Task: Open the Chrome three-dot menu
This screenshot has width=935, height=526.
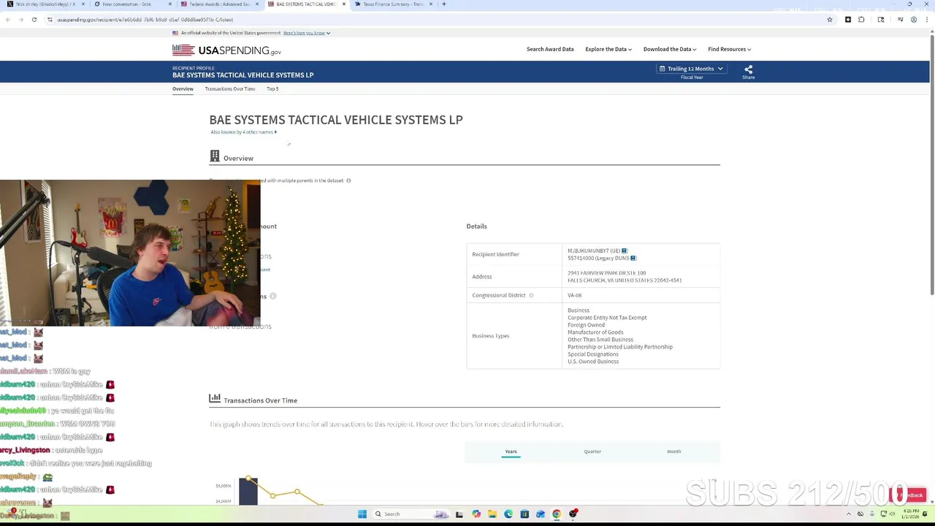Action: click(926, 20)
